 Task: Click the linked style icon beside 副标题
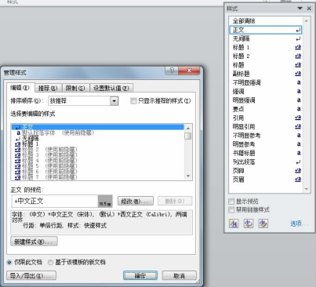tap(298, 74)
